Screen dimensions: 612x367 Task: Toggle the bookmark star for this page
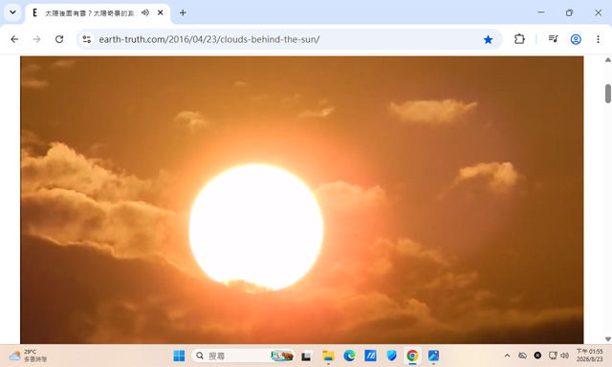click(x=488, y=39)
